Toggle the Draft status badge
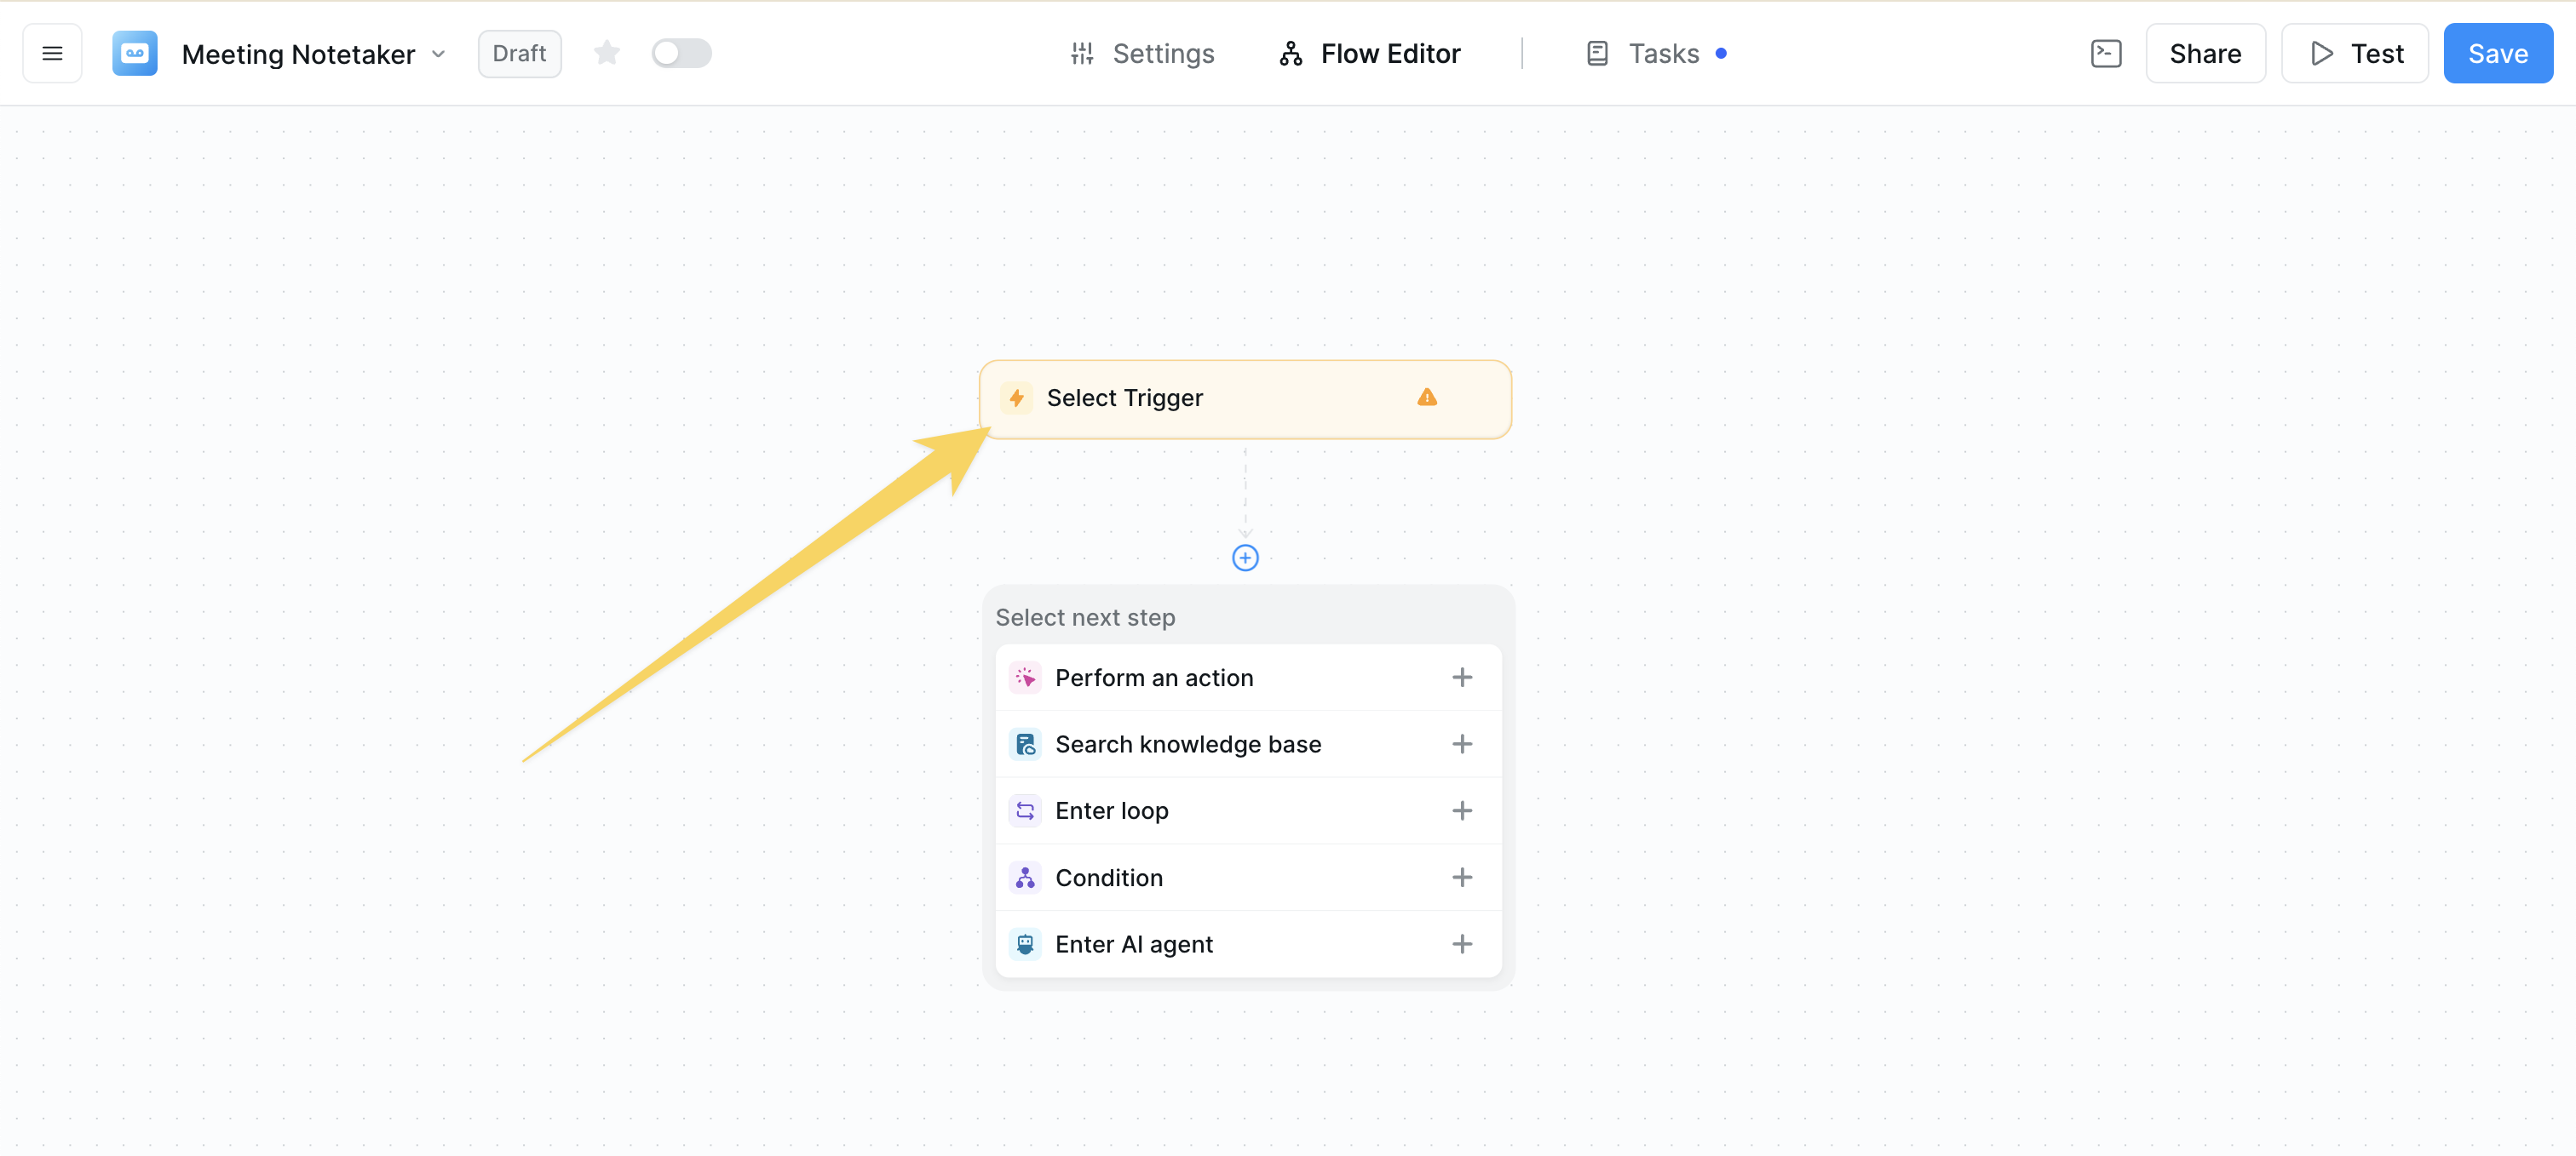2576x1156 pixels. pyautogui.click(x=519, y=53)
